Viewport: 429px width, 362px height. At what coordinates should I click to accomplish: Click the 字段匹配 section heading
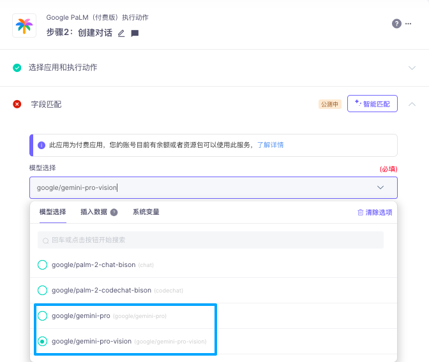(x=46, y=105)
